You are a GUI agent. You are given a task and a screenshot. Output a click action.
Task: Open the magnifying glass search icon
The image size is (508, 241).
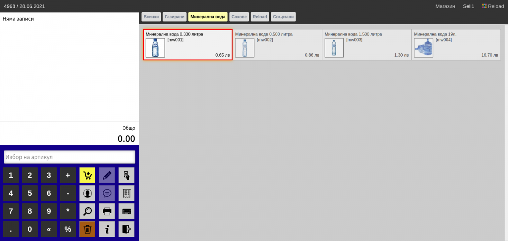coord(87,211)
